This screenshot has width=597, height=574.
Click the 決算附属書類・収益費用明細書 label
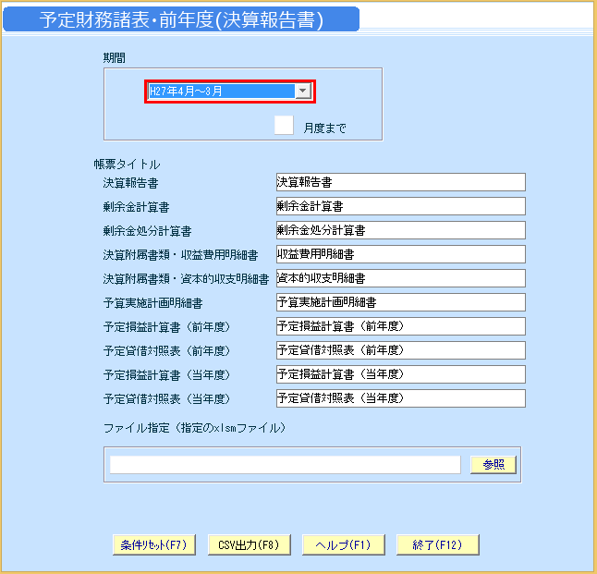coord(180,255)
